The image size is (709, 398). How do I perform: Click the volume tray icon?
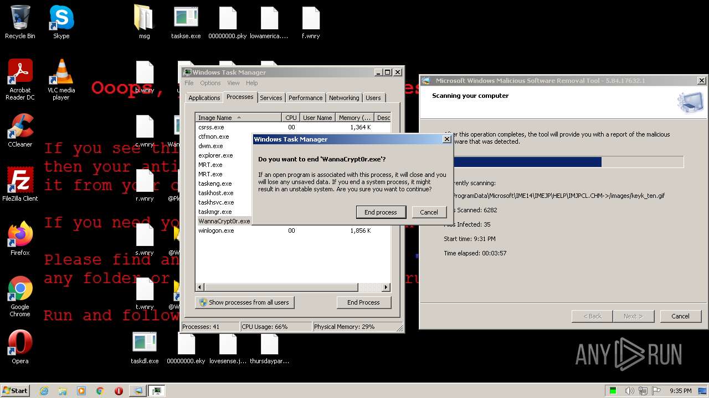pos(630,391)
